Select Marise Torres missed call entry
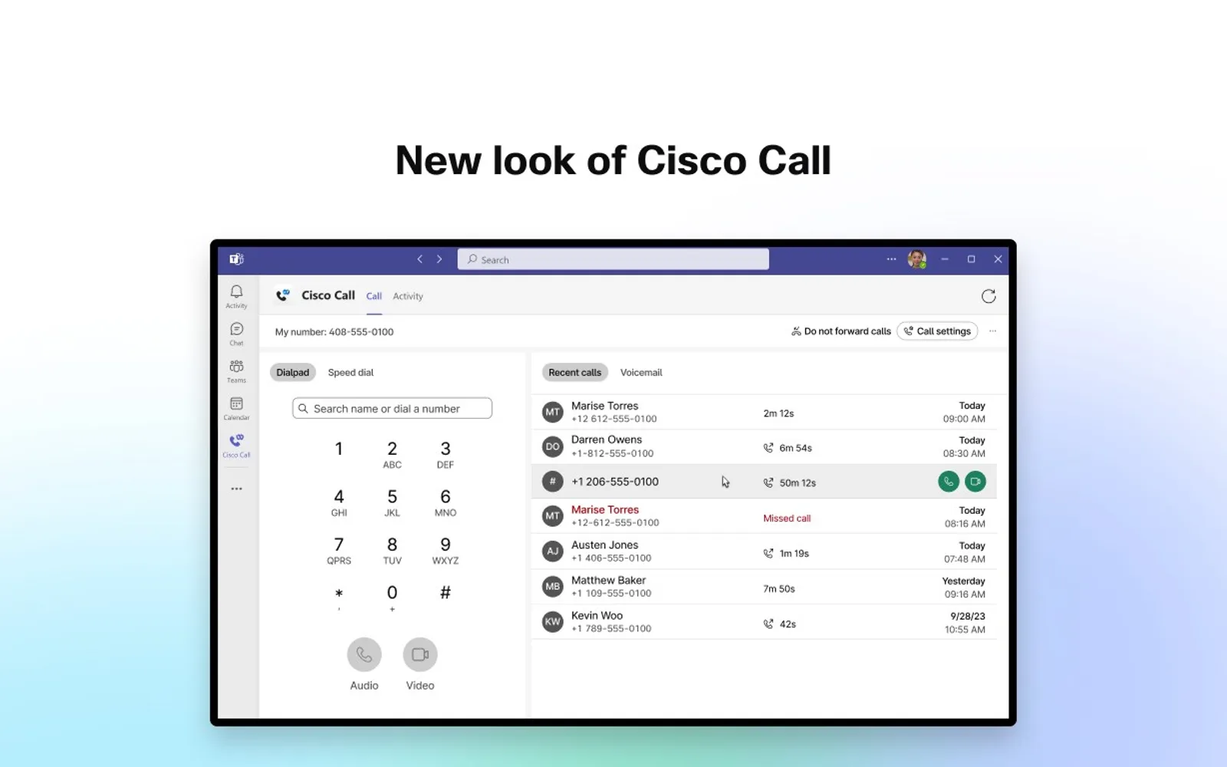Screen dimensions: 1227x767 tap(764, 517)
